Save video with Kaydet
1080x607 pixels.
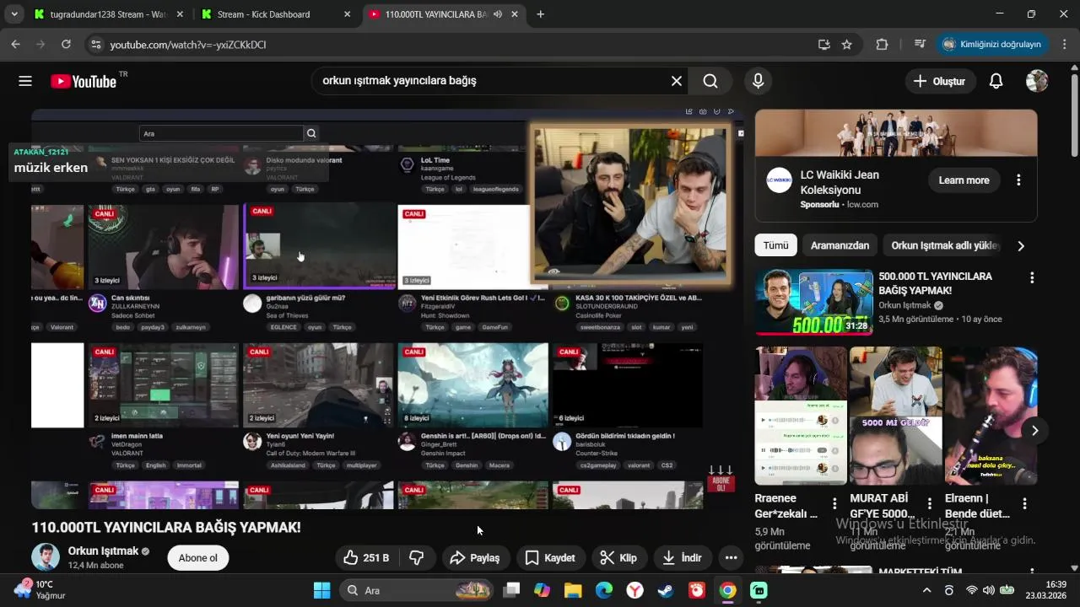click(x=550, y=557)
